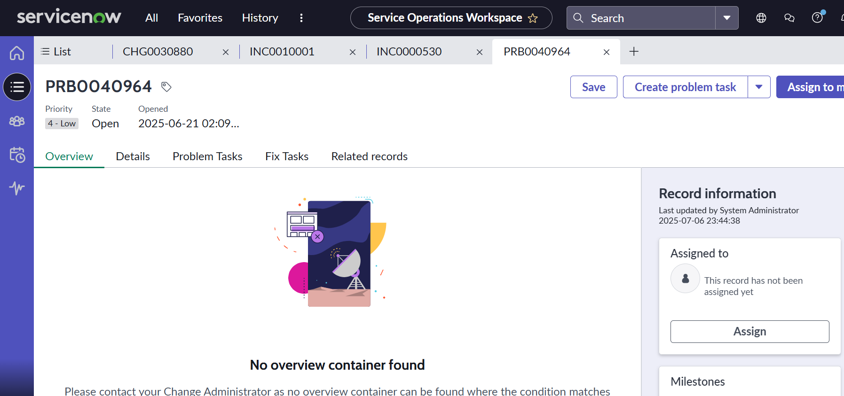The height and width of the screenshot is (396, 844).
Task: Click the Milestones card heading
Action: pos(698,381)
